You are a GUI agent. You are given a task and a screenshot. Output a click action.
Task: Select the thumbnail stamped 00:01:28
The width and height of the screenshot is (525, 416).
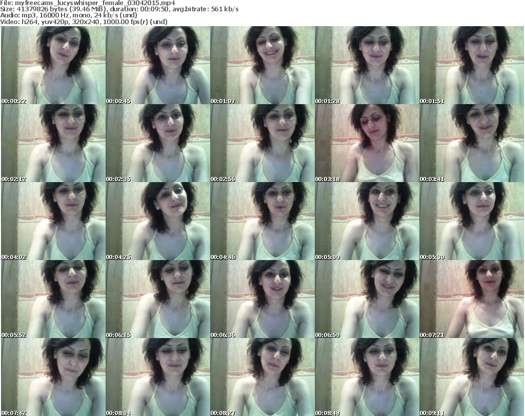point(367,65)
